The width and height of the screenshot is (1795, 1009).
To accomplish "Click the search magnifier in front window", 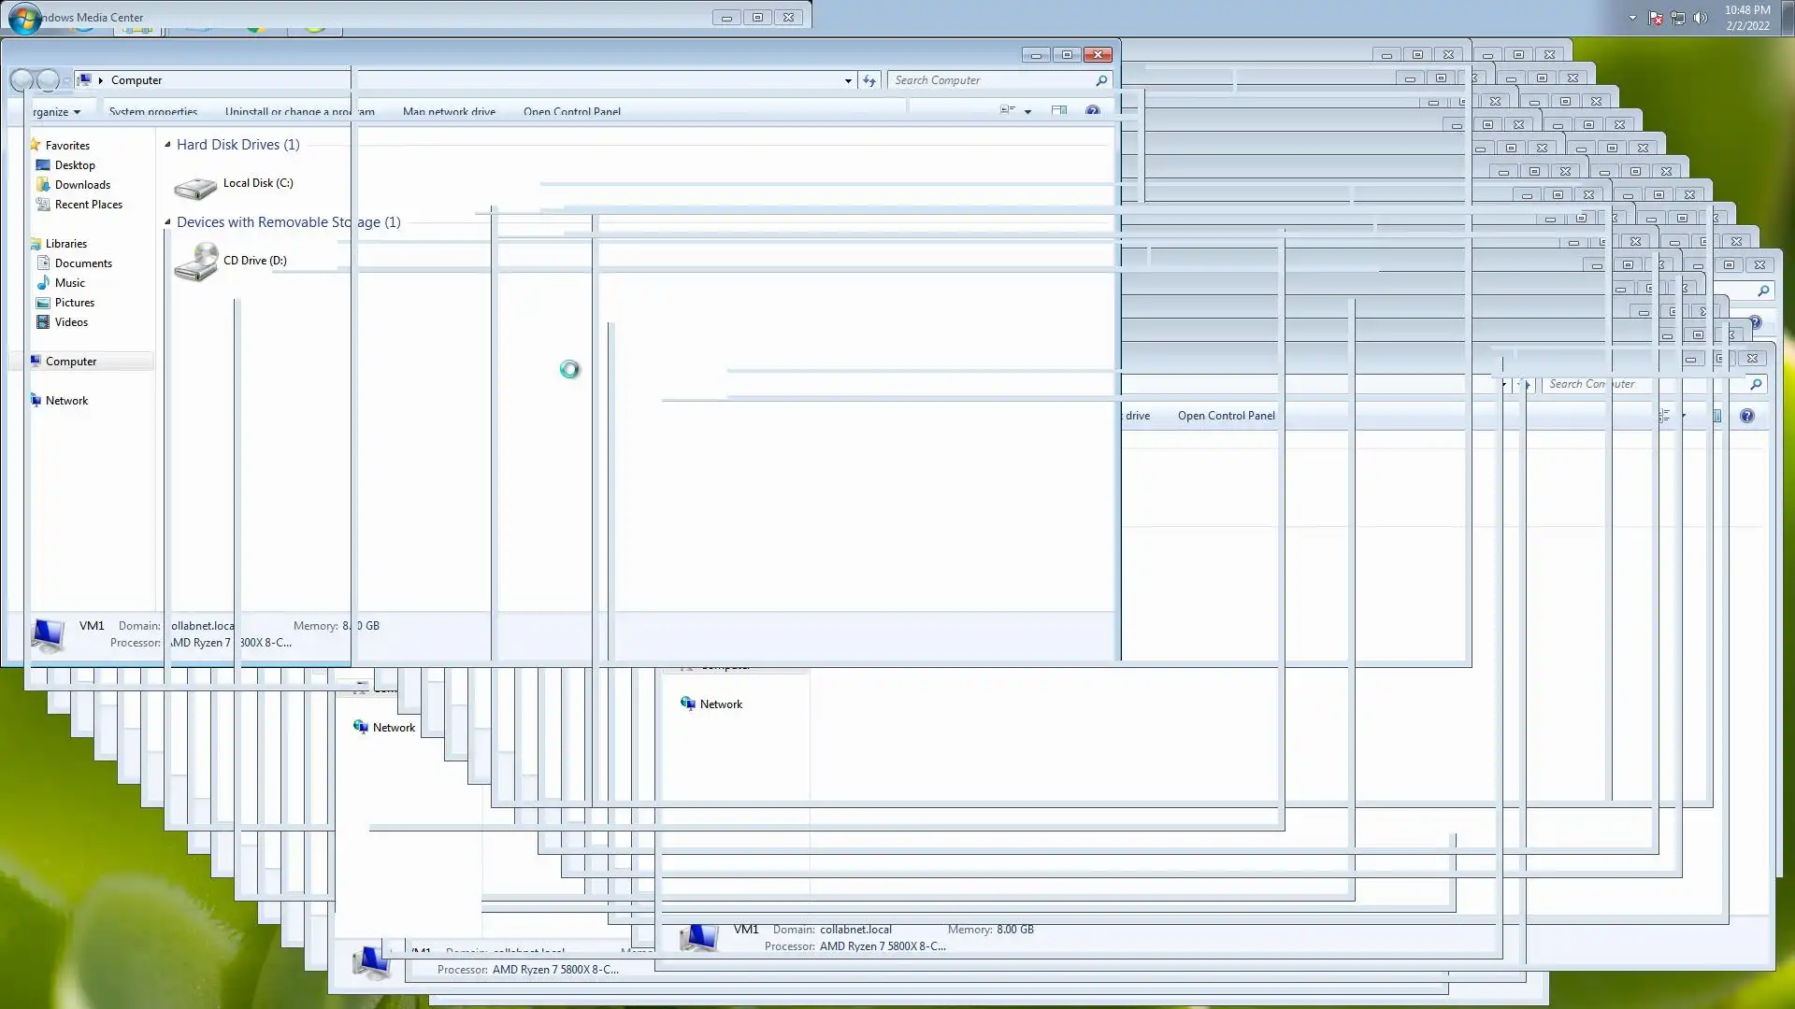I will pos(1101,80).
